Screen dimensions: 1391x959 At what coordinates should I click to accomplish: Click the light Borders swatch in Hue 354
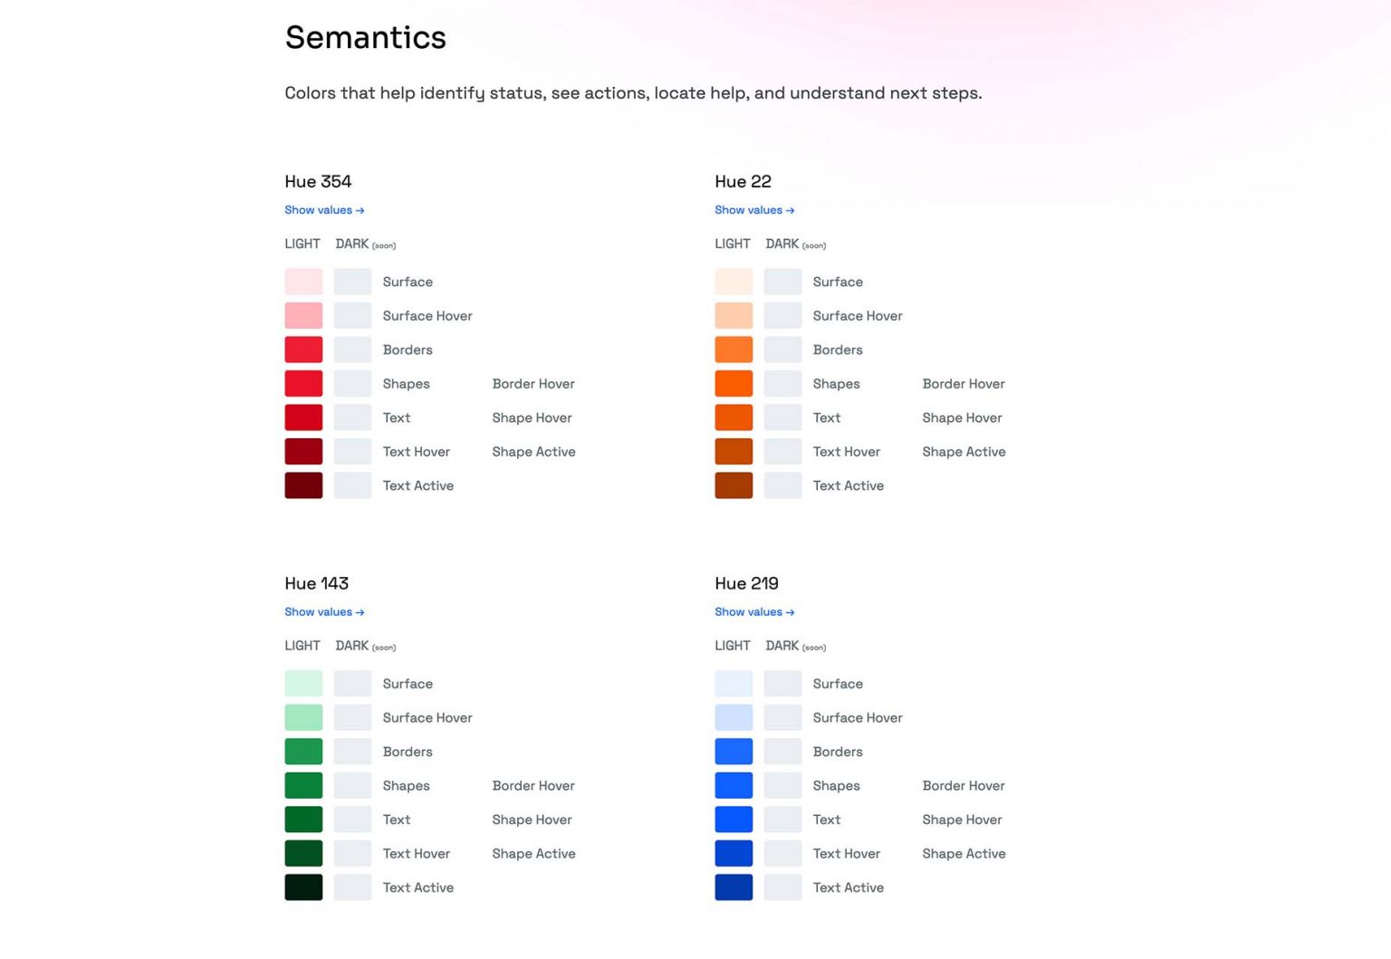(x=303, y=350)
